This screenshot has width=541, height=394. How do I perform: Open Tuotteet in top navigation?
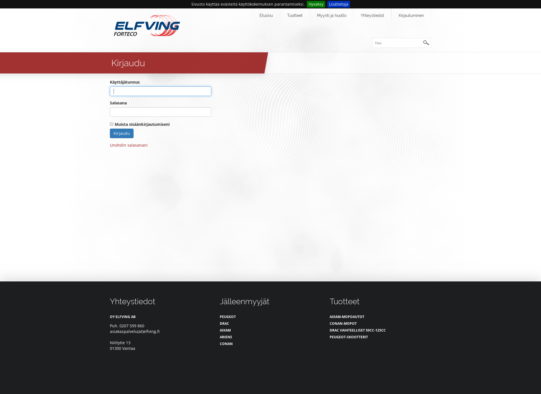(295, 15)
